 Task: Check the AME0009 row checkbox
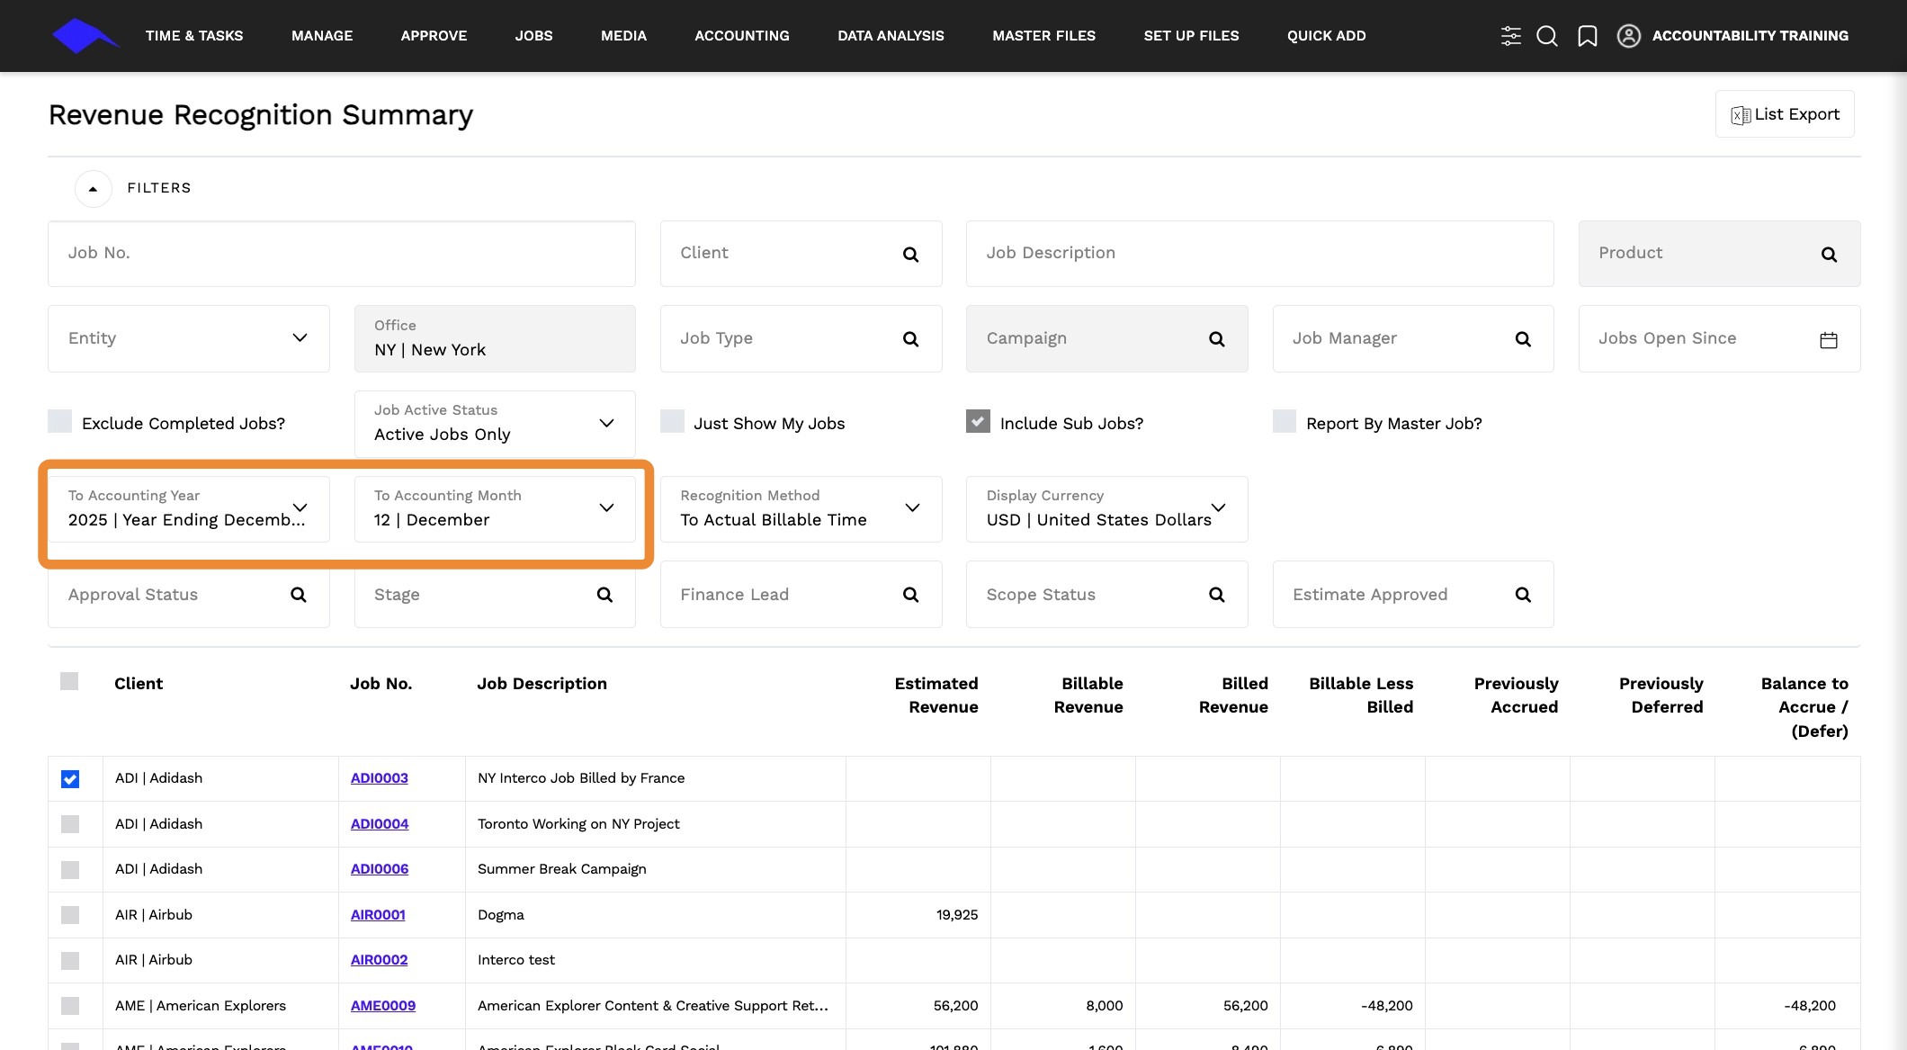(70, 1006)
